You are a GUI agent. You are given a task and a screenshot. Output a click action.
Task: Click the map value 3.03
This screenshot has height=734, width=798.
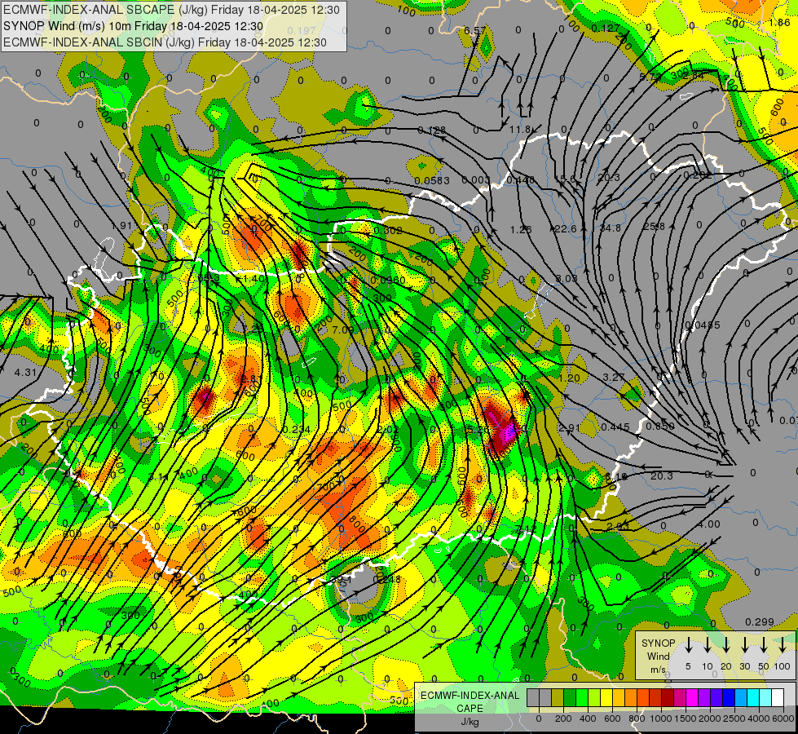point(567,279)
